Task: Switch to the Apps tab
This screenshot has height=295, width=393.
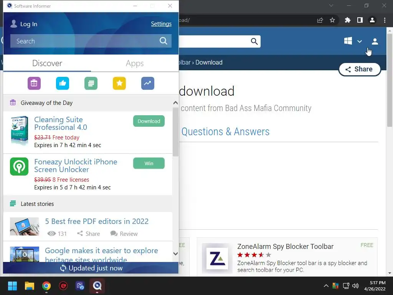Action: [x=135, y=63]
